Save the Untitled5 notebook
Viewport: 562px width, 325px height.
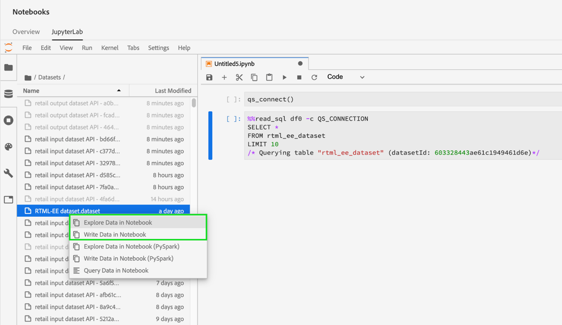[209, 77]
